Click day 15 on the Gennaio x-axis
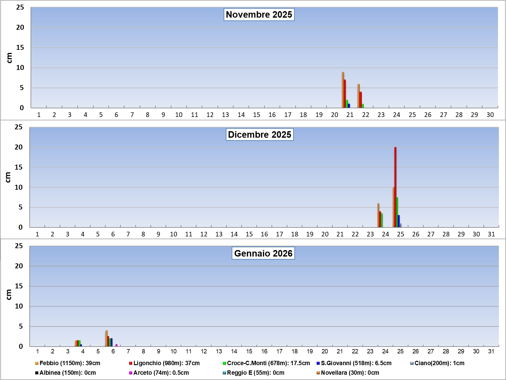Viewport: 506px width, 380px height. click(x=249, y=351)
